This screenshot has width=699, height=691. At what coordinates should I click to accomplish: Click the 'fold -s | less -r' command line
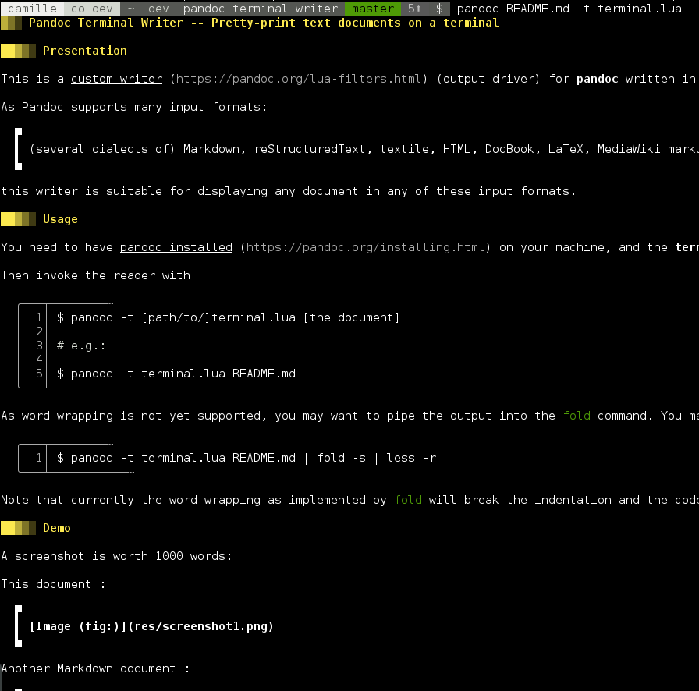coord(247,458)
